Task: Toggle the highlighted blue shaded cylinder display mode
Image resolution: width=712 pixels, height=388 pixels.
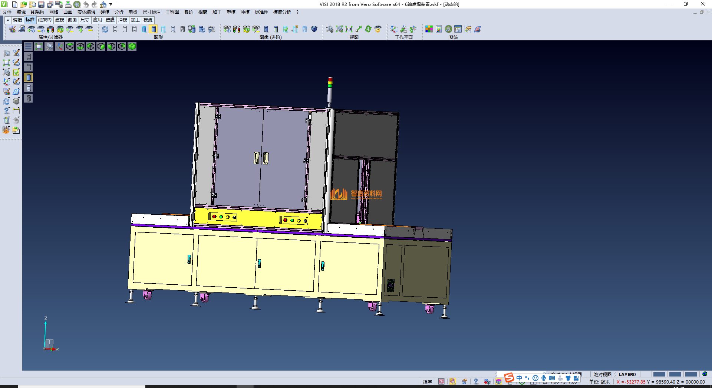Action: click(x=154, y=29)
